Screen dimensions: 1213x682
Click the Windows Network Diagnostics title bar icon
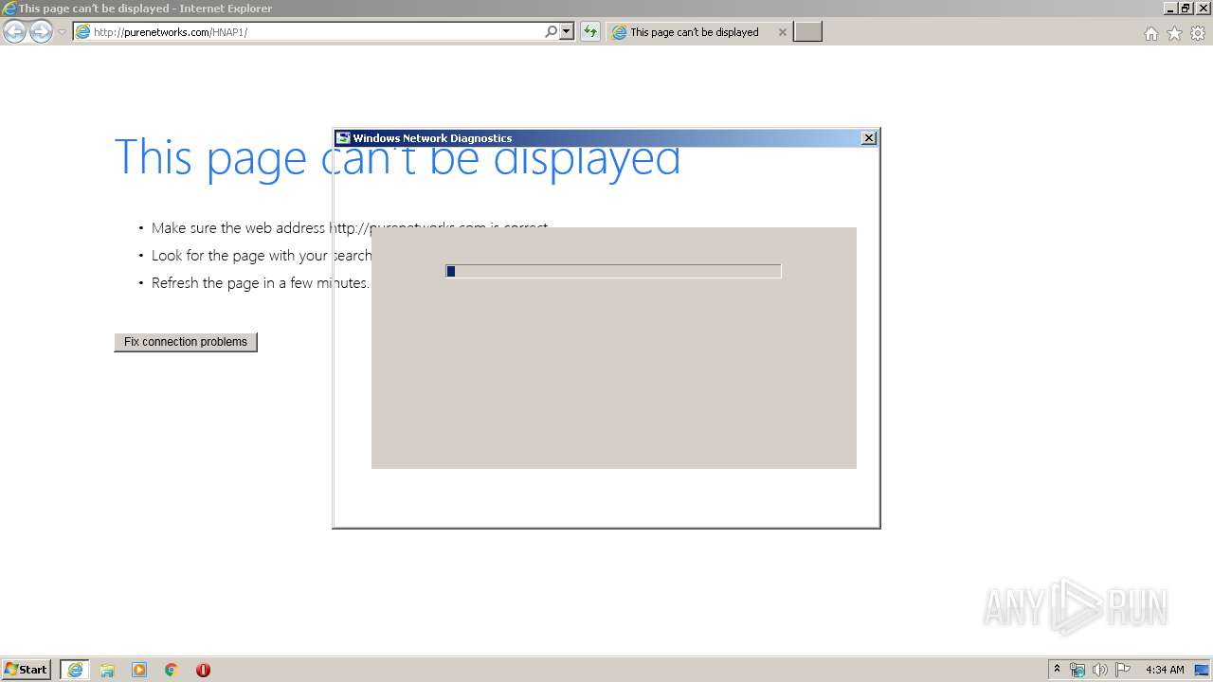click(343, 138)
